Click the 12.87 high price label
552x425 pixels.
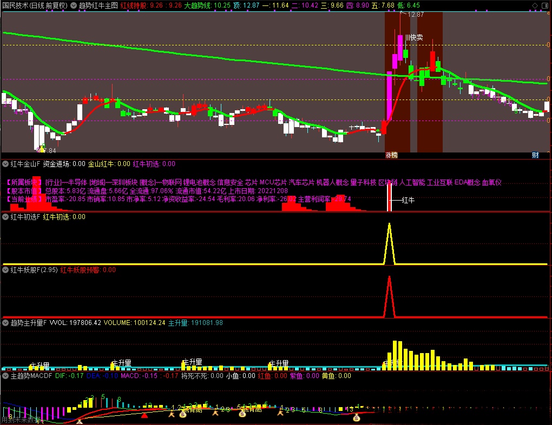point(416,15)
